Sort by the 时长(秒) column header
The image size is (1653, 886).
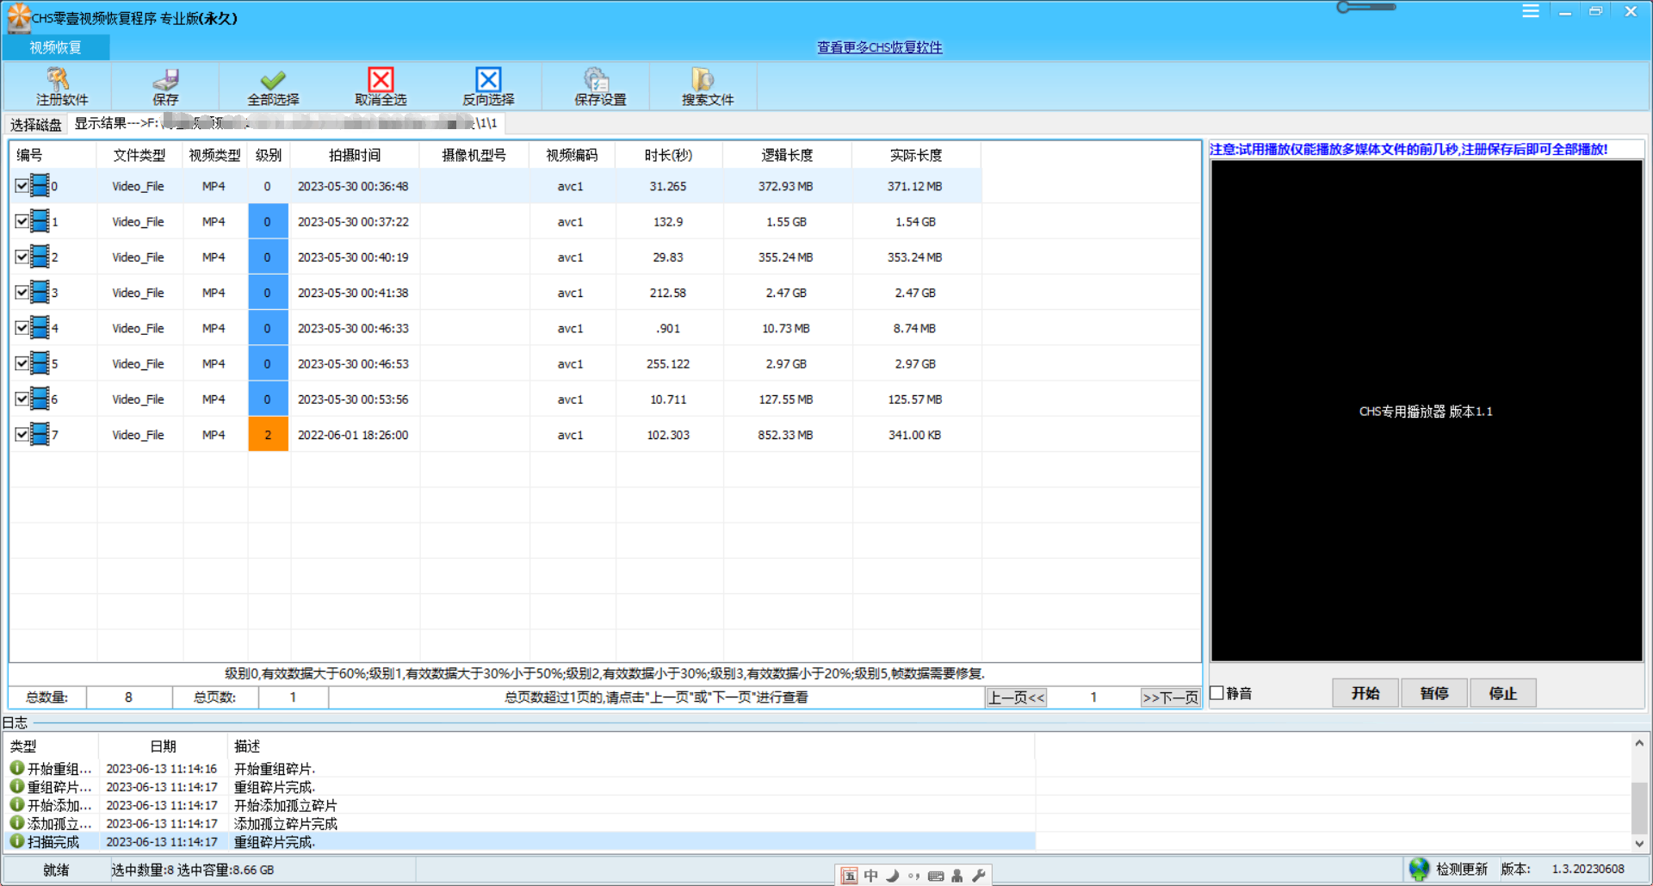(668, 155)
